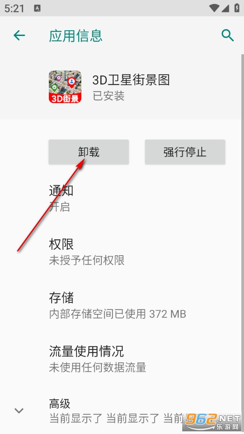This screenshot has width=244, height=434.
Task: Open the 权限 permissions entry
Action: click(x=122, y=252)
